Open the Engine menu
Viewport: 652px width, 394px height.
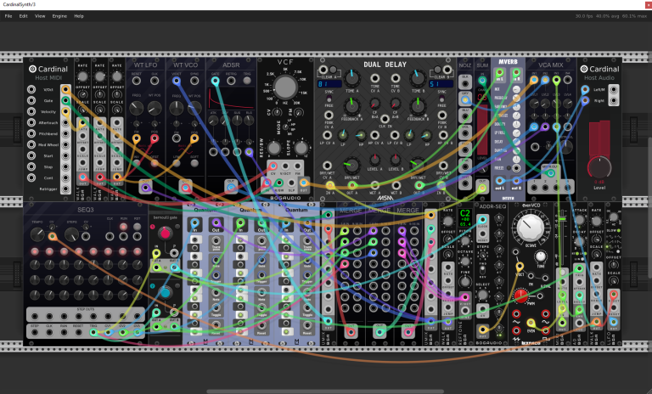[59, 16]
